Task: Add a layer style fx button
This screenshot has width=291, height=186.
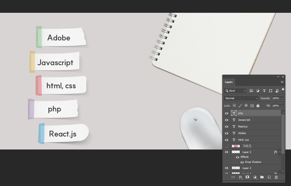Action: click(241, 177)
